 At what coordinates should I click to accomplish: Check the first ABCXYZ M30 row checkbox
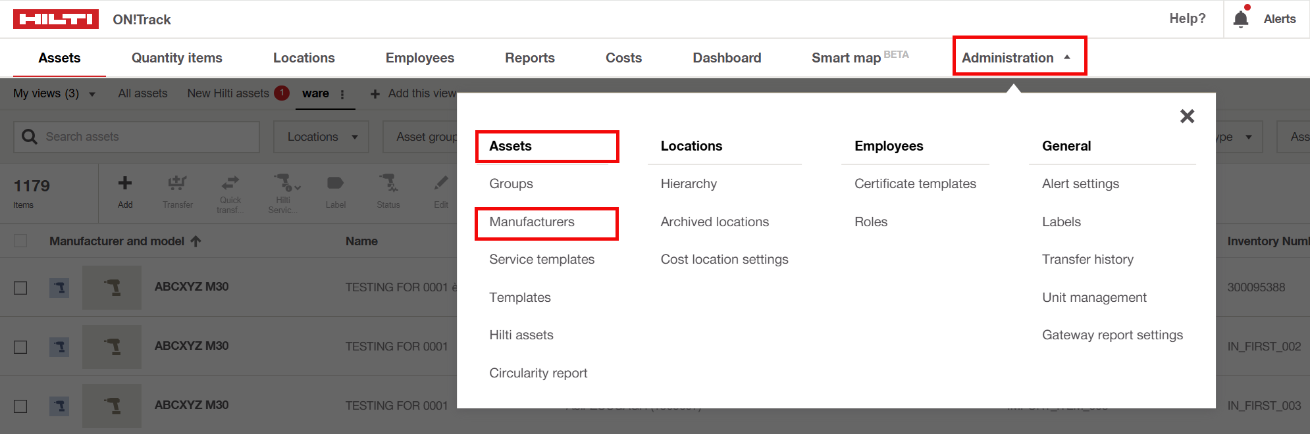(20, 287)
